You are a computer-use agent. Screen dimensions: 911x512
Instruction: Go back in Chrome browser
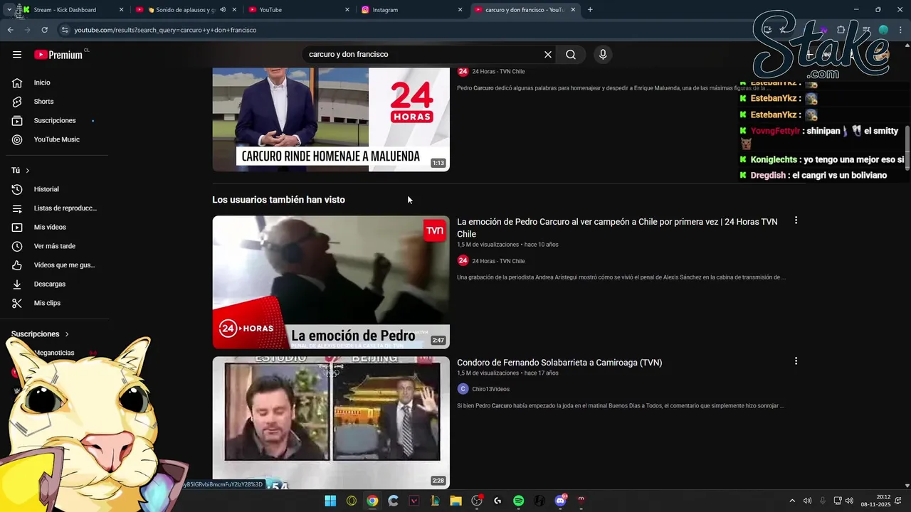(10, 30)
